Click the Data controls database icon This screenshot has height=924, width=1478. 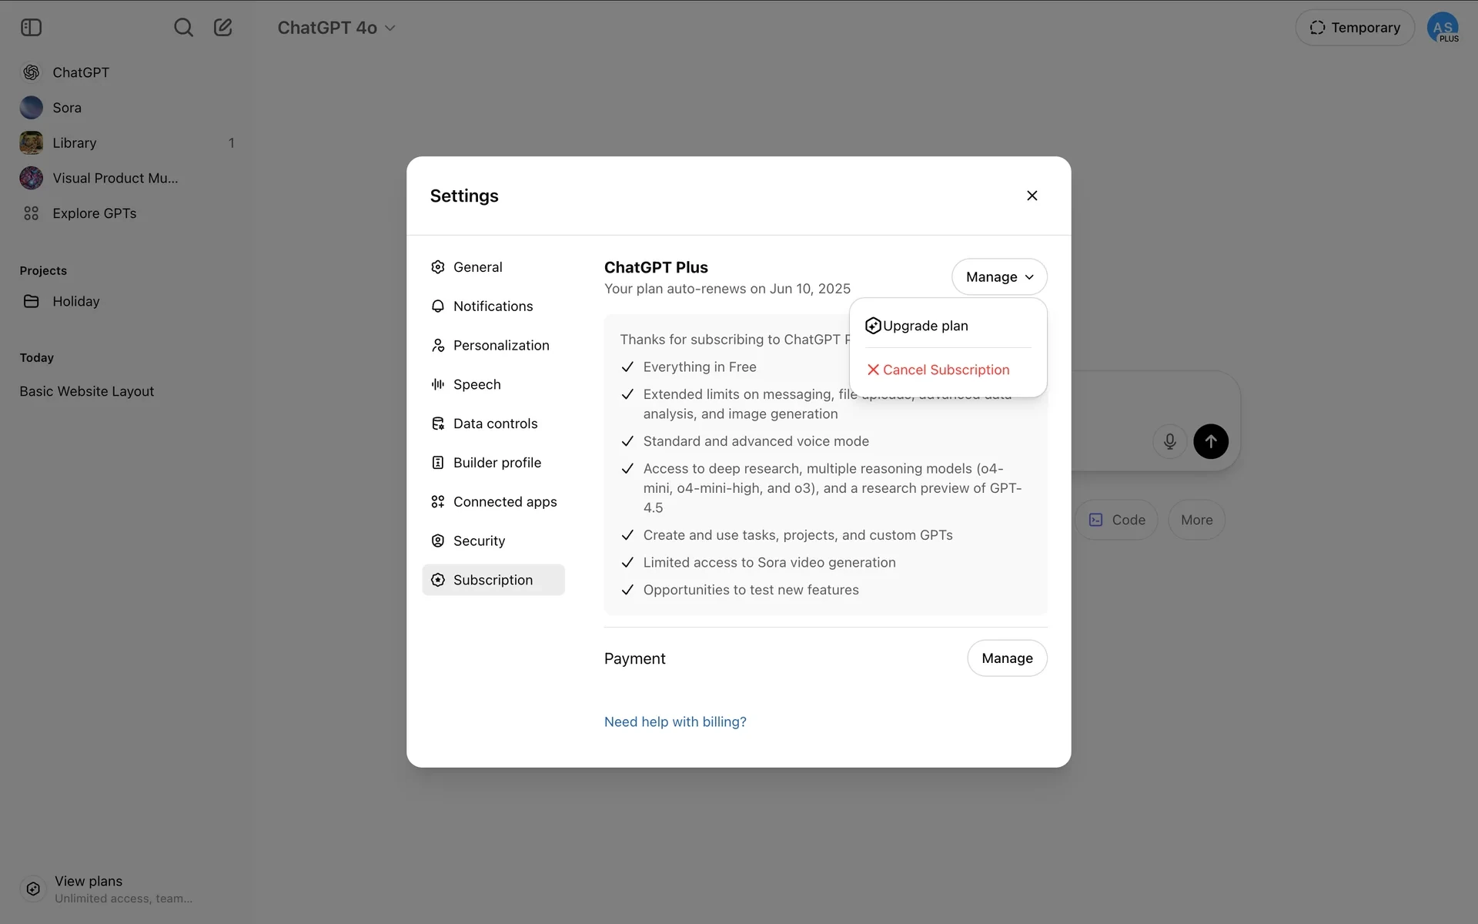pyautogui.click(x=438, y=423)
